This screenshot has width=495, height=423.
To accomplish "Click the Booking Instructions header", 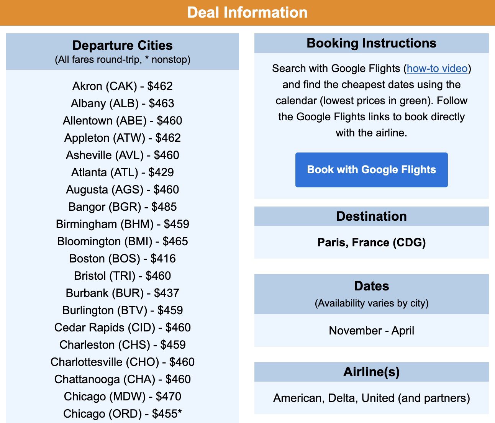I will tap(371, 43).
